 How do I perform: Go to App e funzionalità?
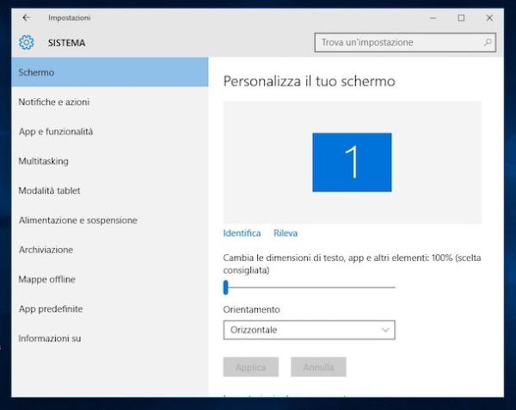pos(56,132)
